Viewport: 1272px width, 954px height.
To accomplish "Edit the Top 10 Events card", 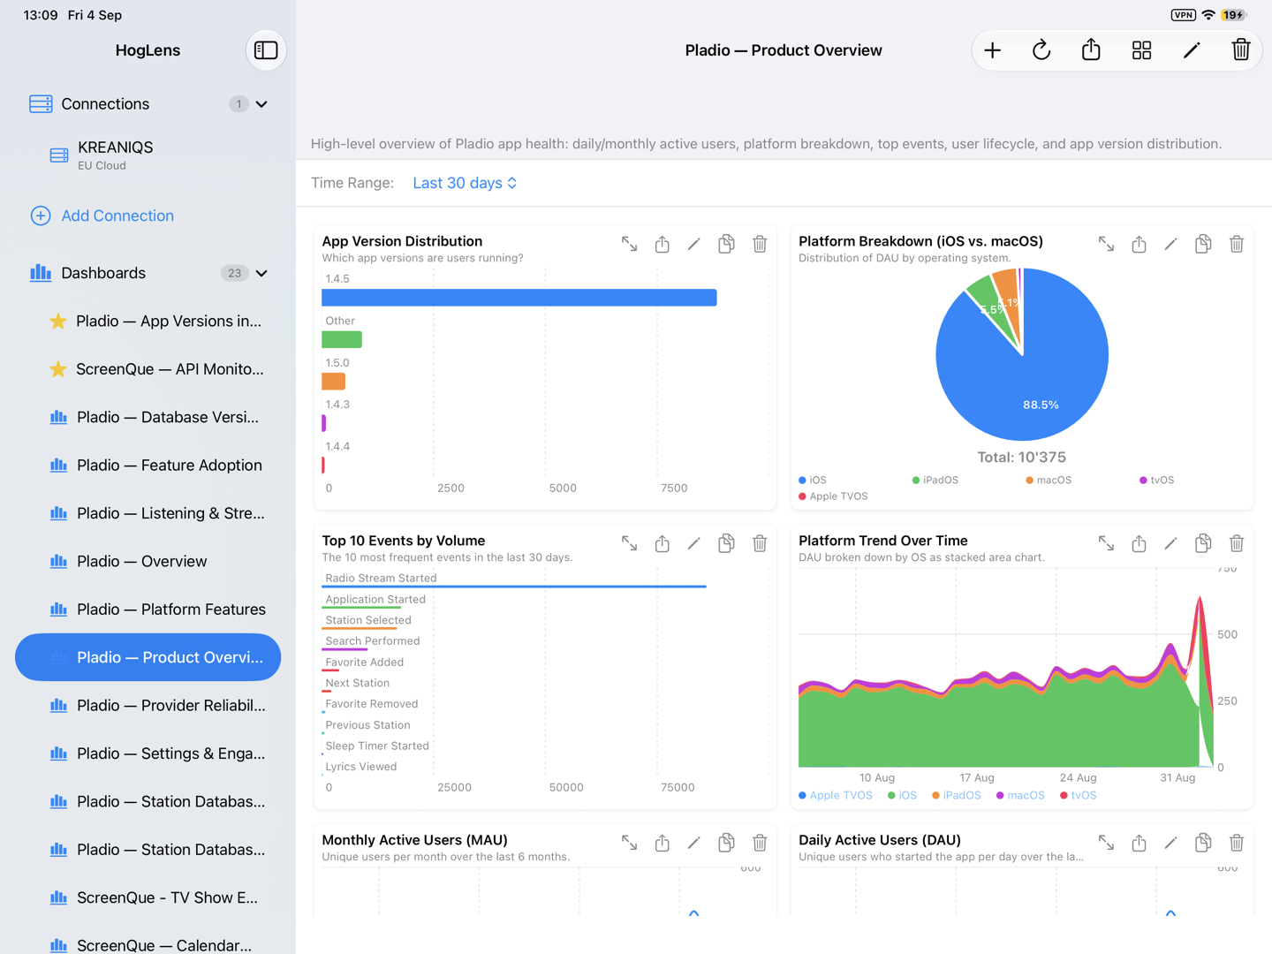I will 693,543.
